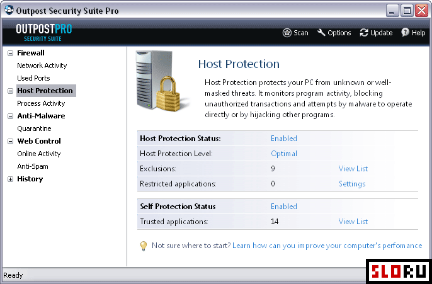Click the Help question mark icon

pos(405,33)
